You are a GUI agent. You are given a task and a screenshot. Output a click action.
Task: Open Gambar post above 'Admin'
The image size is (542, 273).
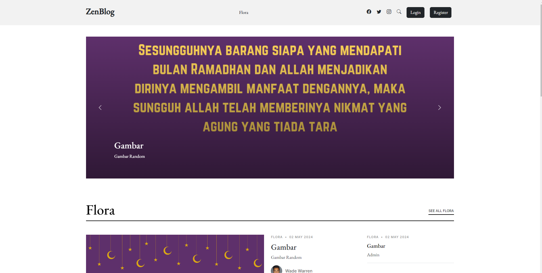pos(376,246)
